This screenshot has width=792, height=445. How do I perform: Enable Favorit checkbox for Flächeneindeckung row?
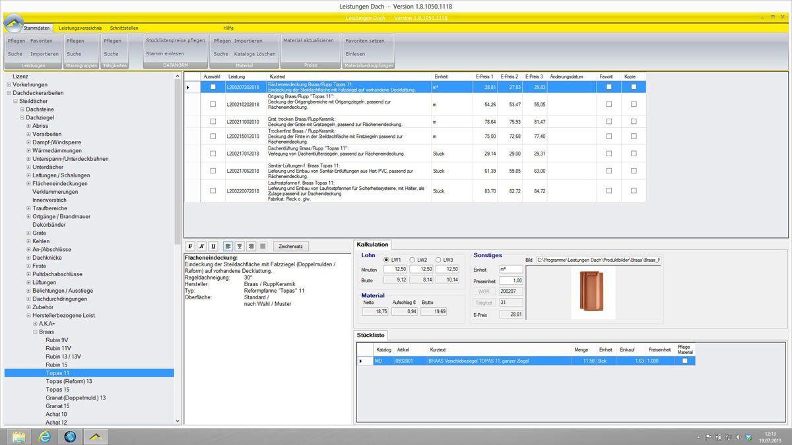[609, 87]
